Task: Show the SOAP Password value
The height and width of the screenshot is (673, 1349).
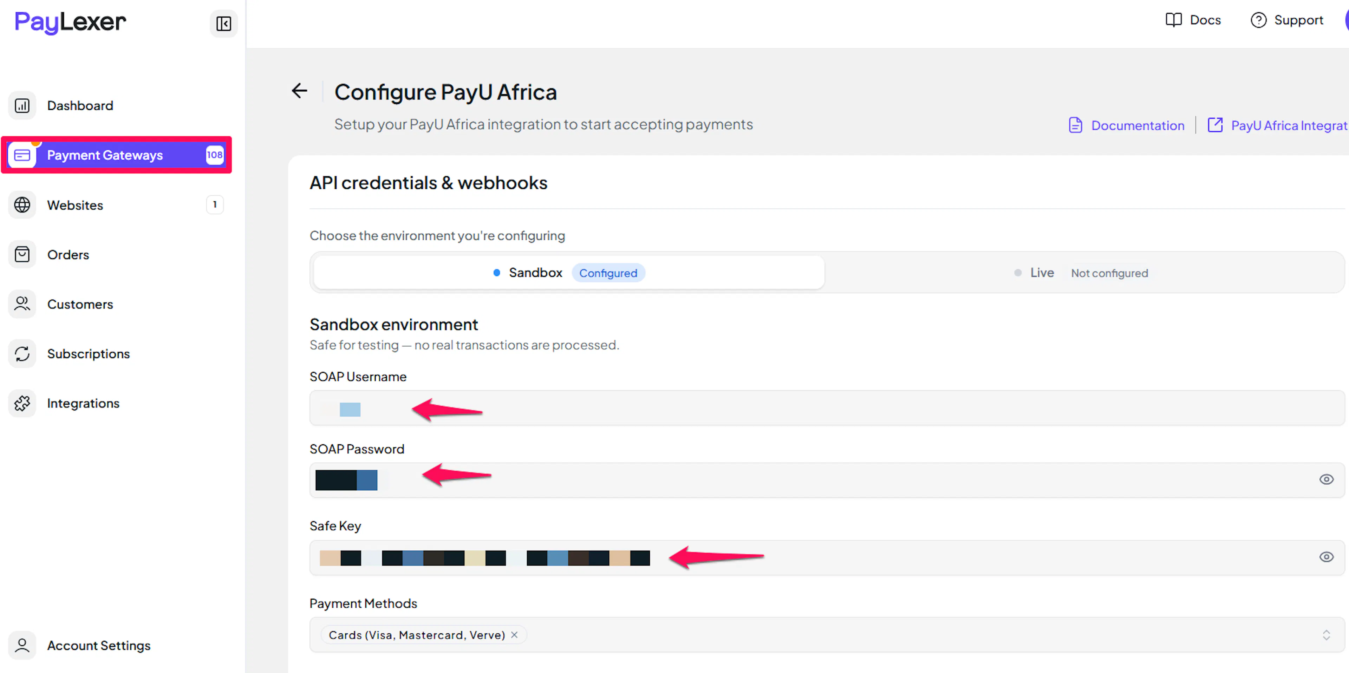Action: [x=1326, y=480]
